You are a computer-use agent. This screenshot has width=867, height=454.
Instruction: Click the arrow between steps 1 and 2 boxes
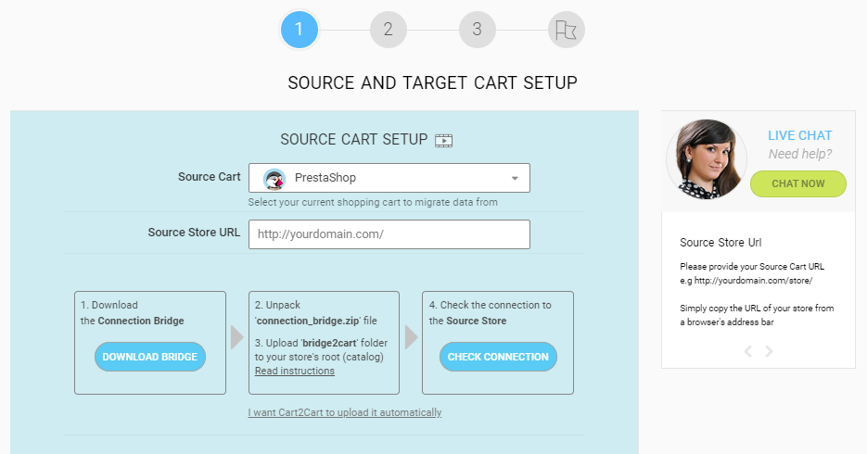click(x=236, y=337)
